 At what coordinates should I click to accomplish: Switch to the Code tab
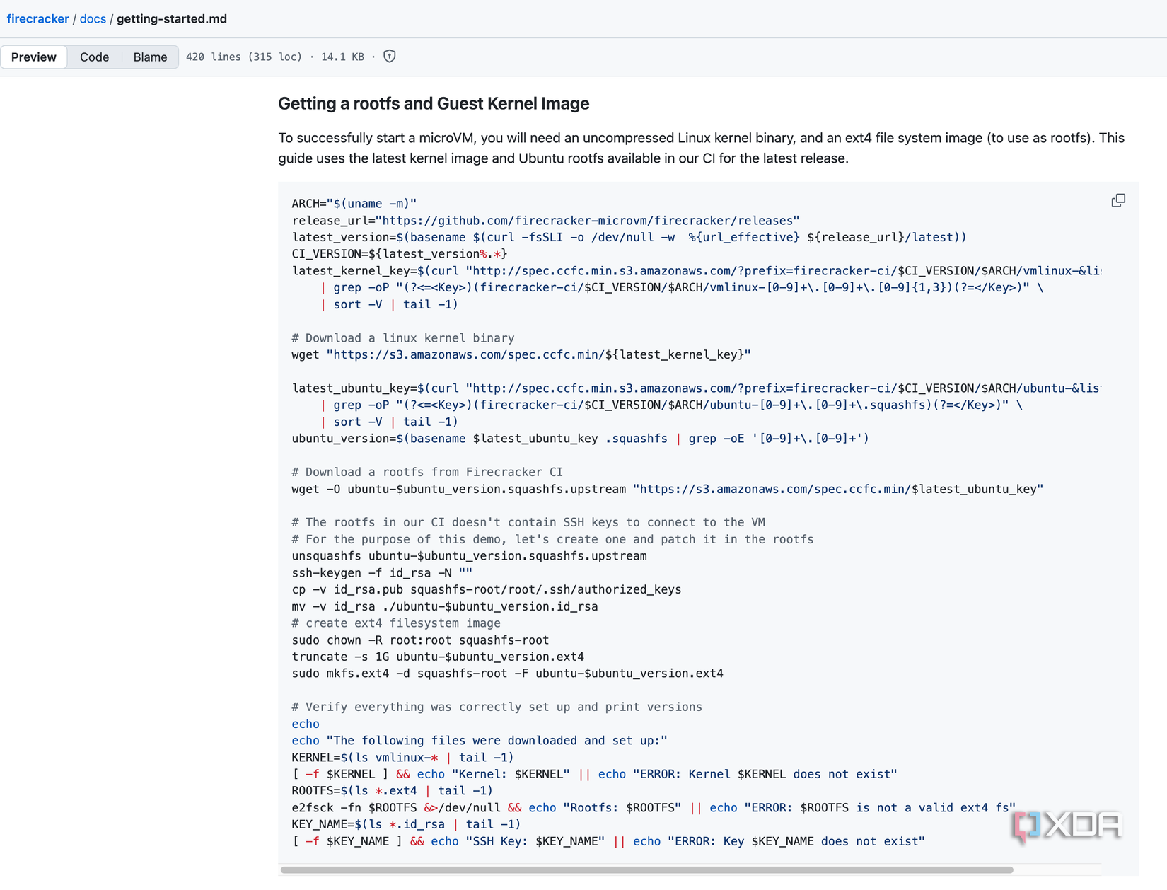[94, 57]
